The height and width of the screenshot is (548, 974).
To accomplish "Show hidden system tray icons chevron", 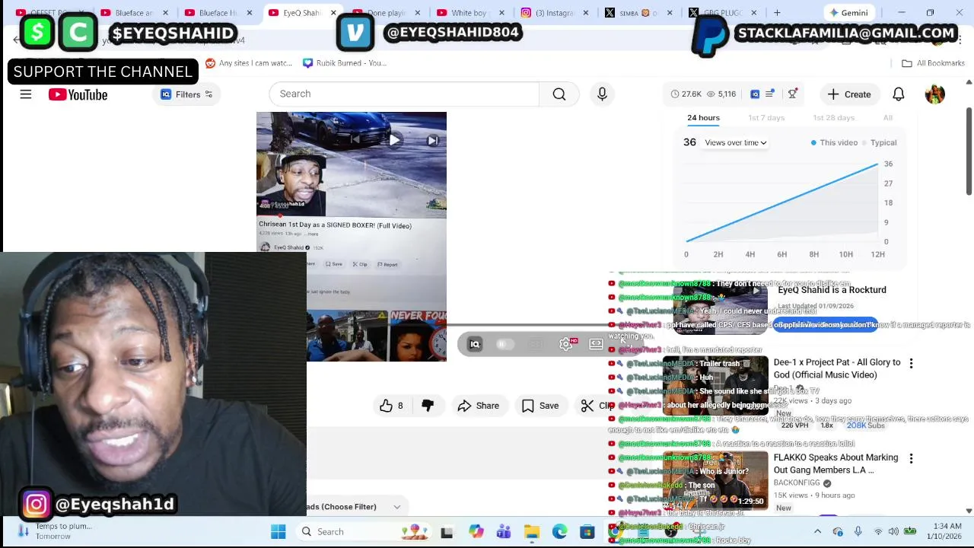I will (x=817, y=531).
